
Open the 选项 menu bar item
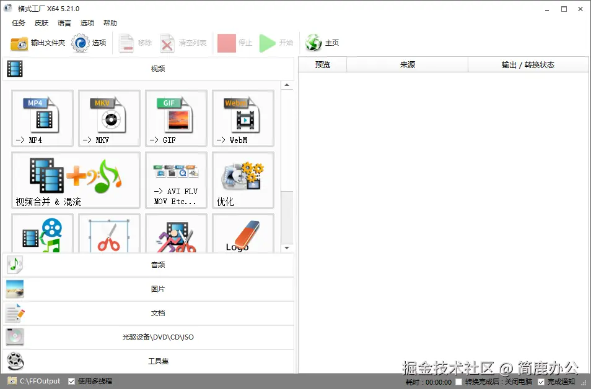87,23
